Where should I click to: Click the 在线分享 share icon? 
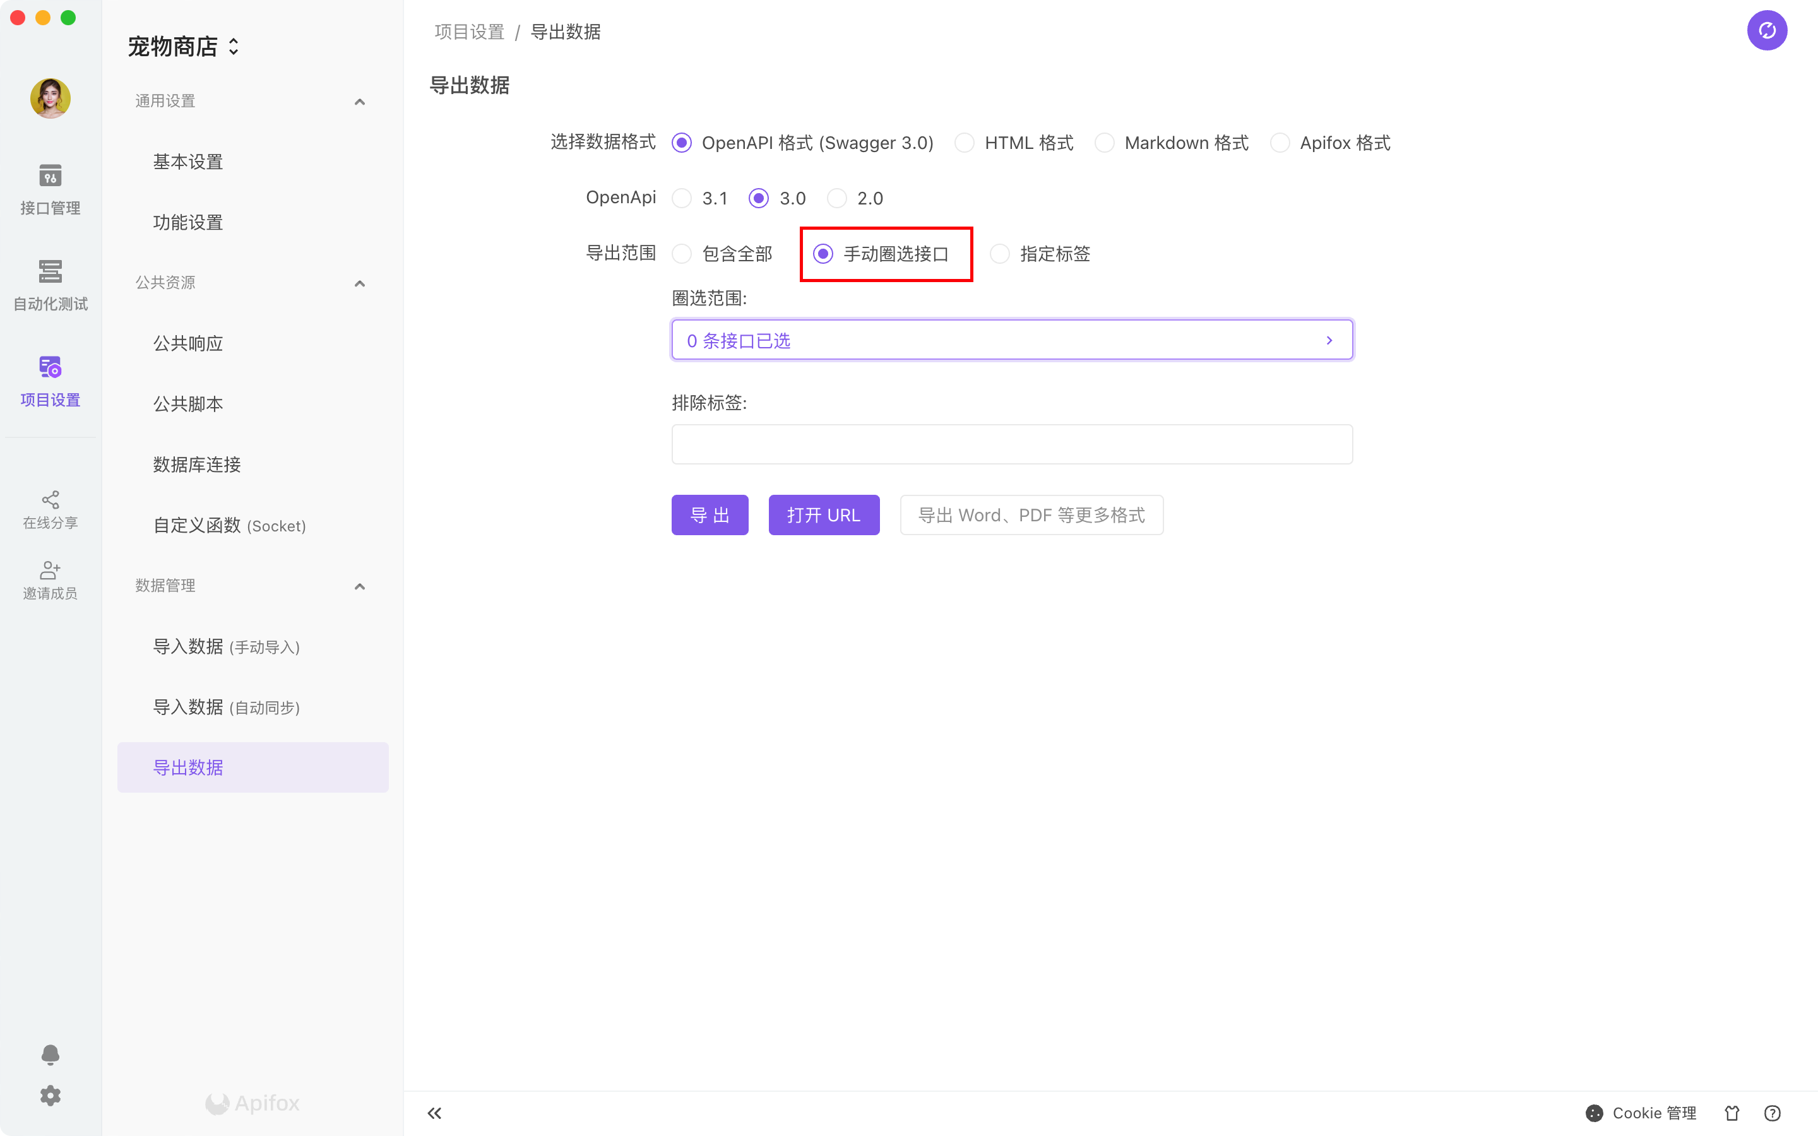50,500
